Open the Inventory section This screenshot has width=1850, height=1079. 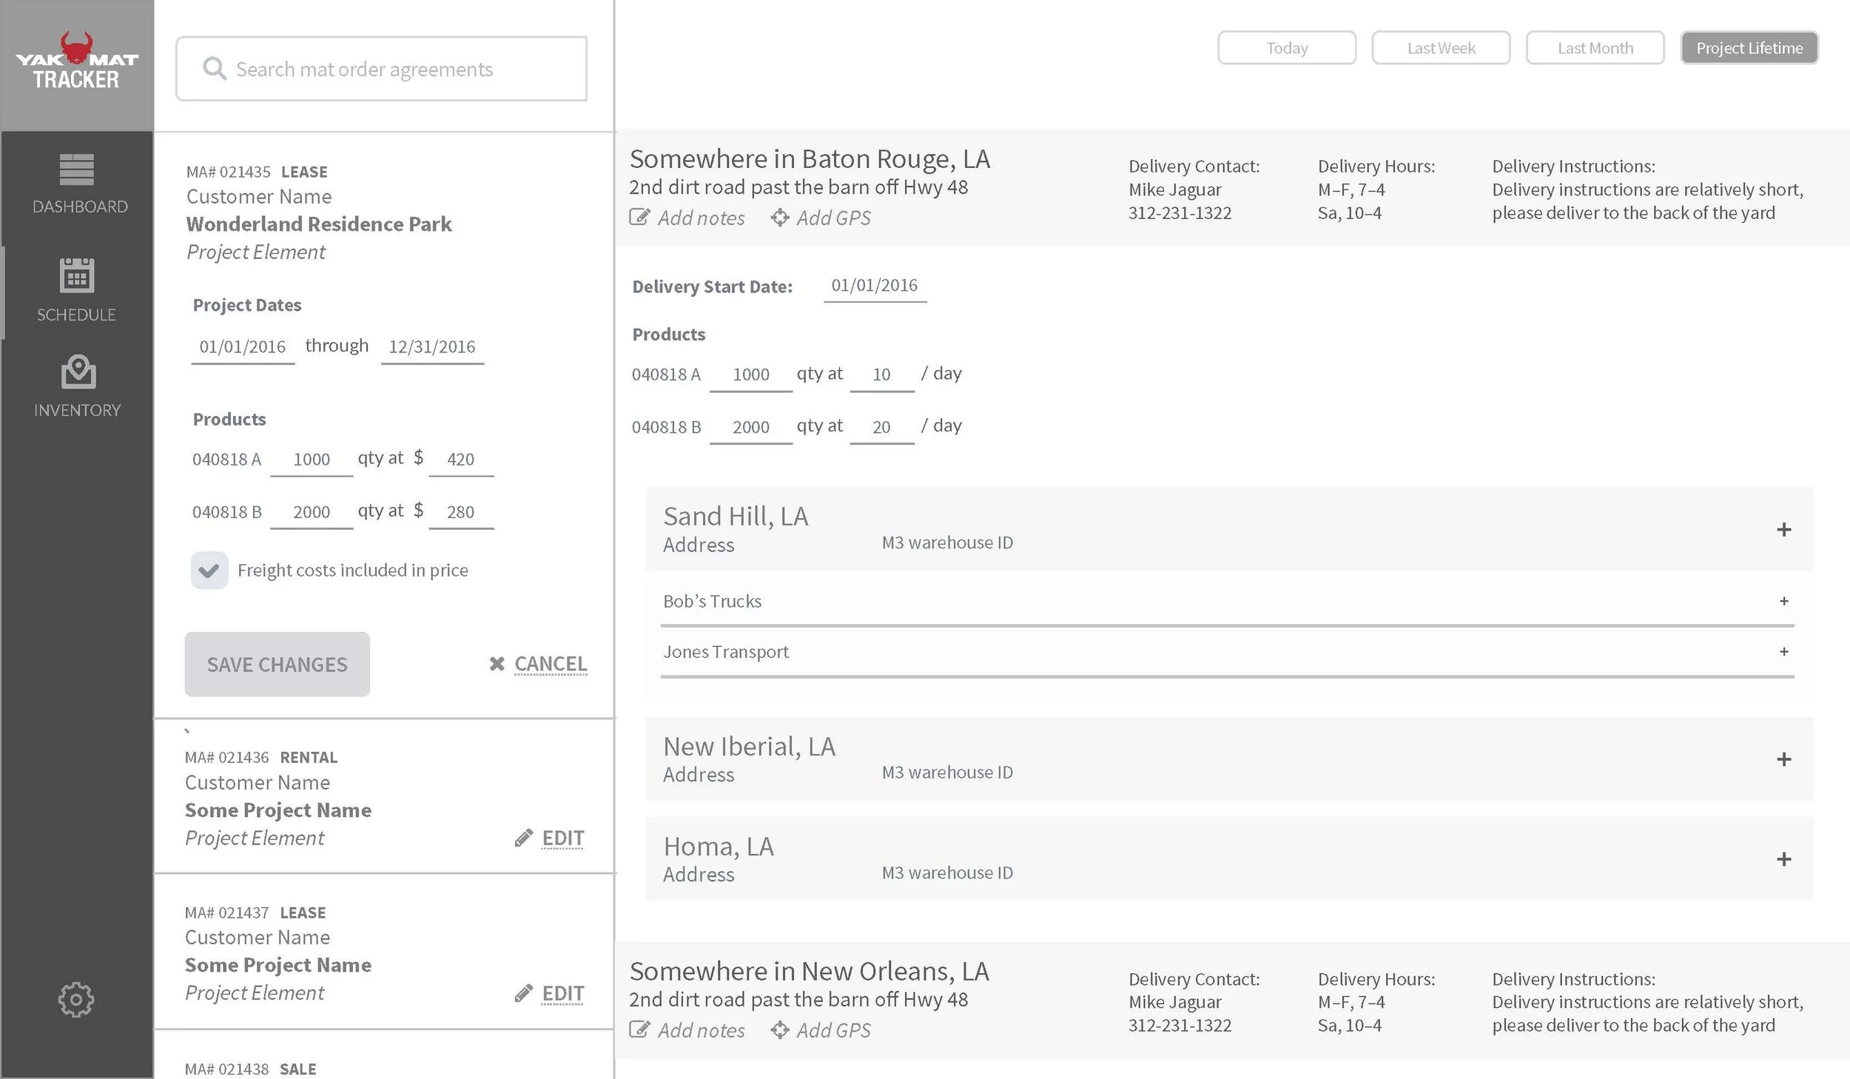(77, 387)
